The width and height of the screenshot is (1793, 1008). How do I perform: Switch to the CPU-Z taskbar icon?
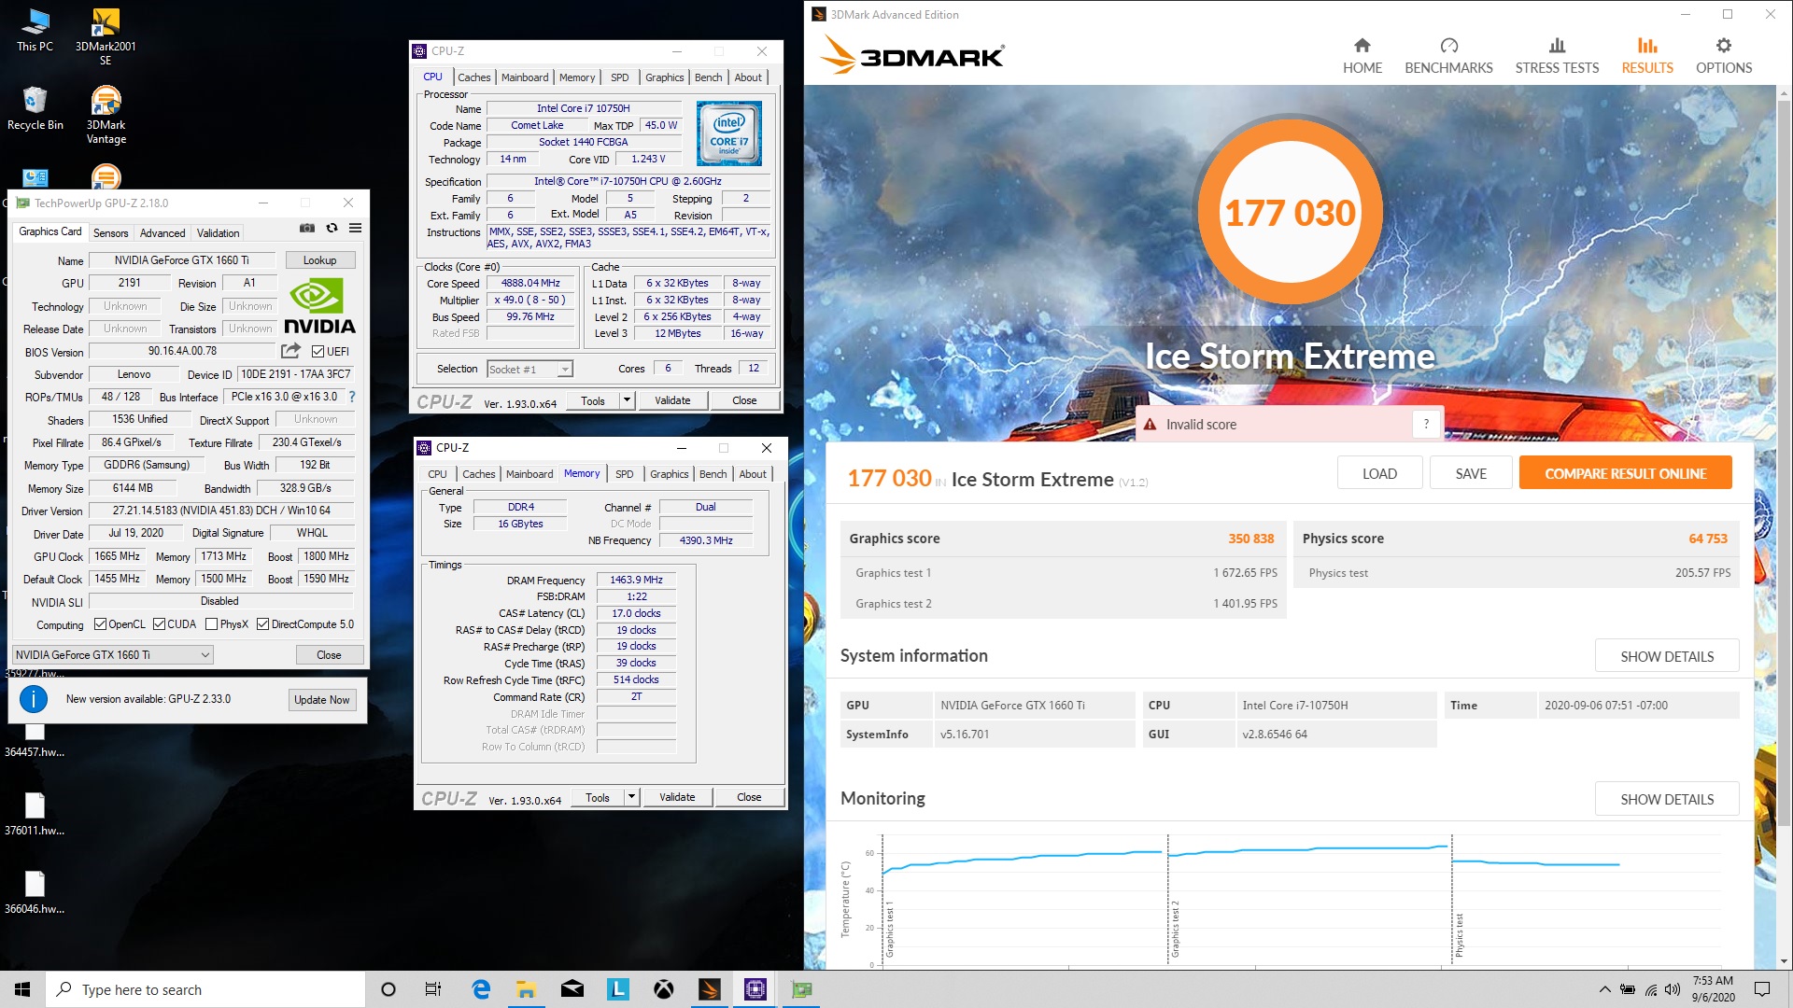tap(755, 989)
